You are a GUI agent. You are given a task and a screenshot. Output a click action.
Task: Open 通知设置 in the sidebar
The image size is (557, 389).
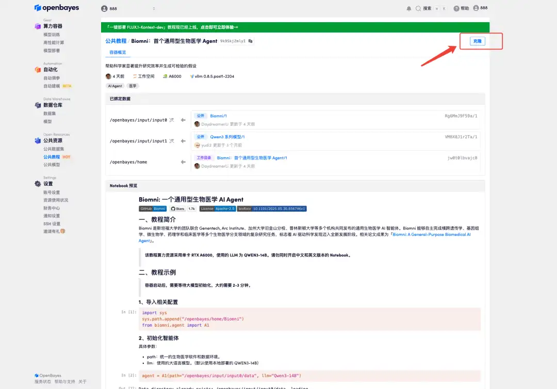coord(52,216)
